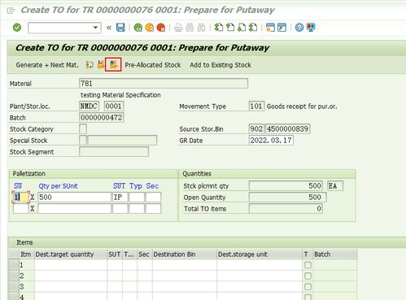The image size is (406, 300).
Task: Click the Qty per SUnit field 500
Action: (74, 198)
